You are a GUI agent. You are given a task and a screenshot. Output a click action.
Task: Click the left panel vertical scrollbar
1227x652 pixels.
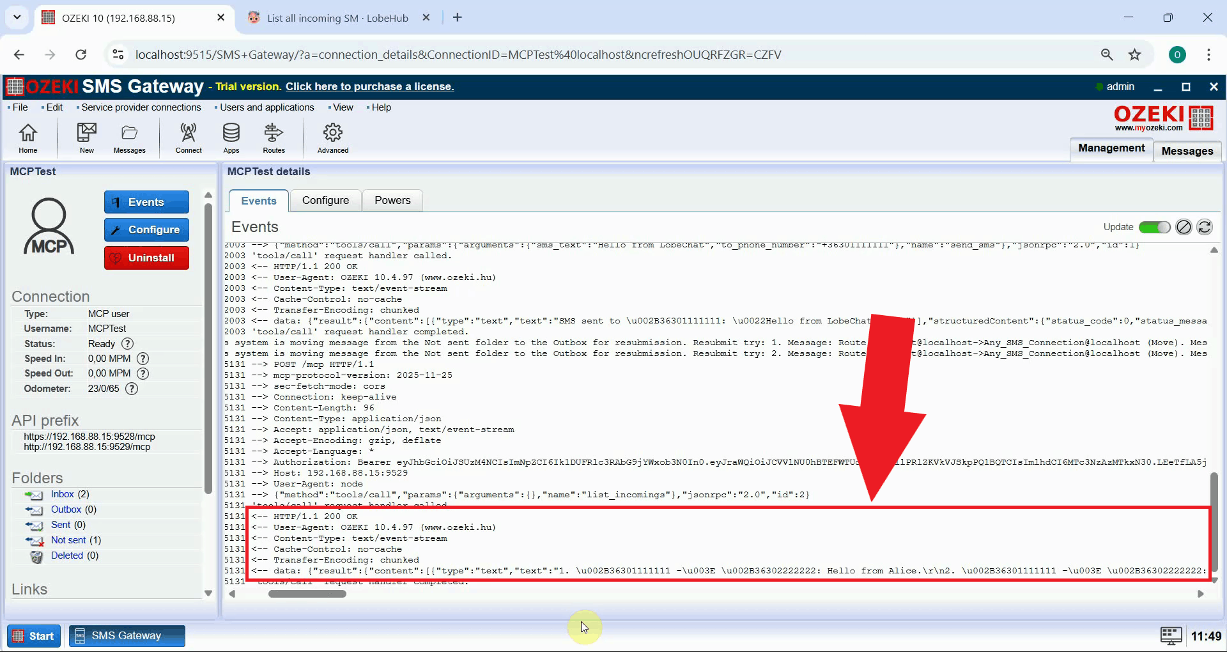(x=208, y=348)
